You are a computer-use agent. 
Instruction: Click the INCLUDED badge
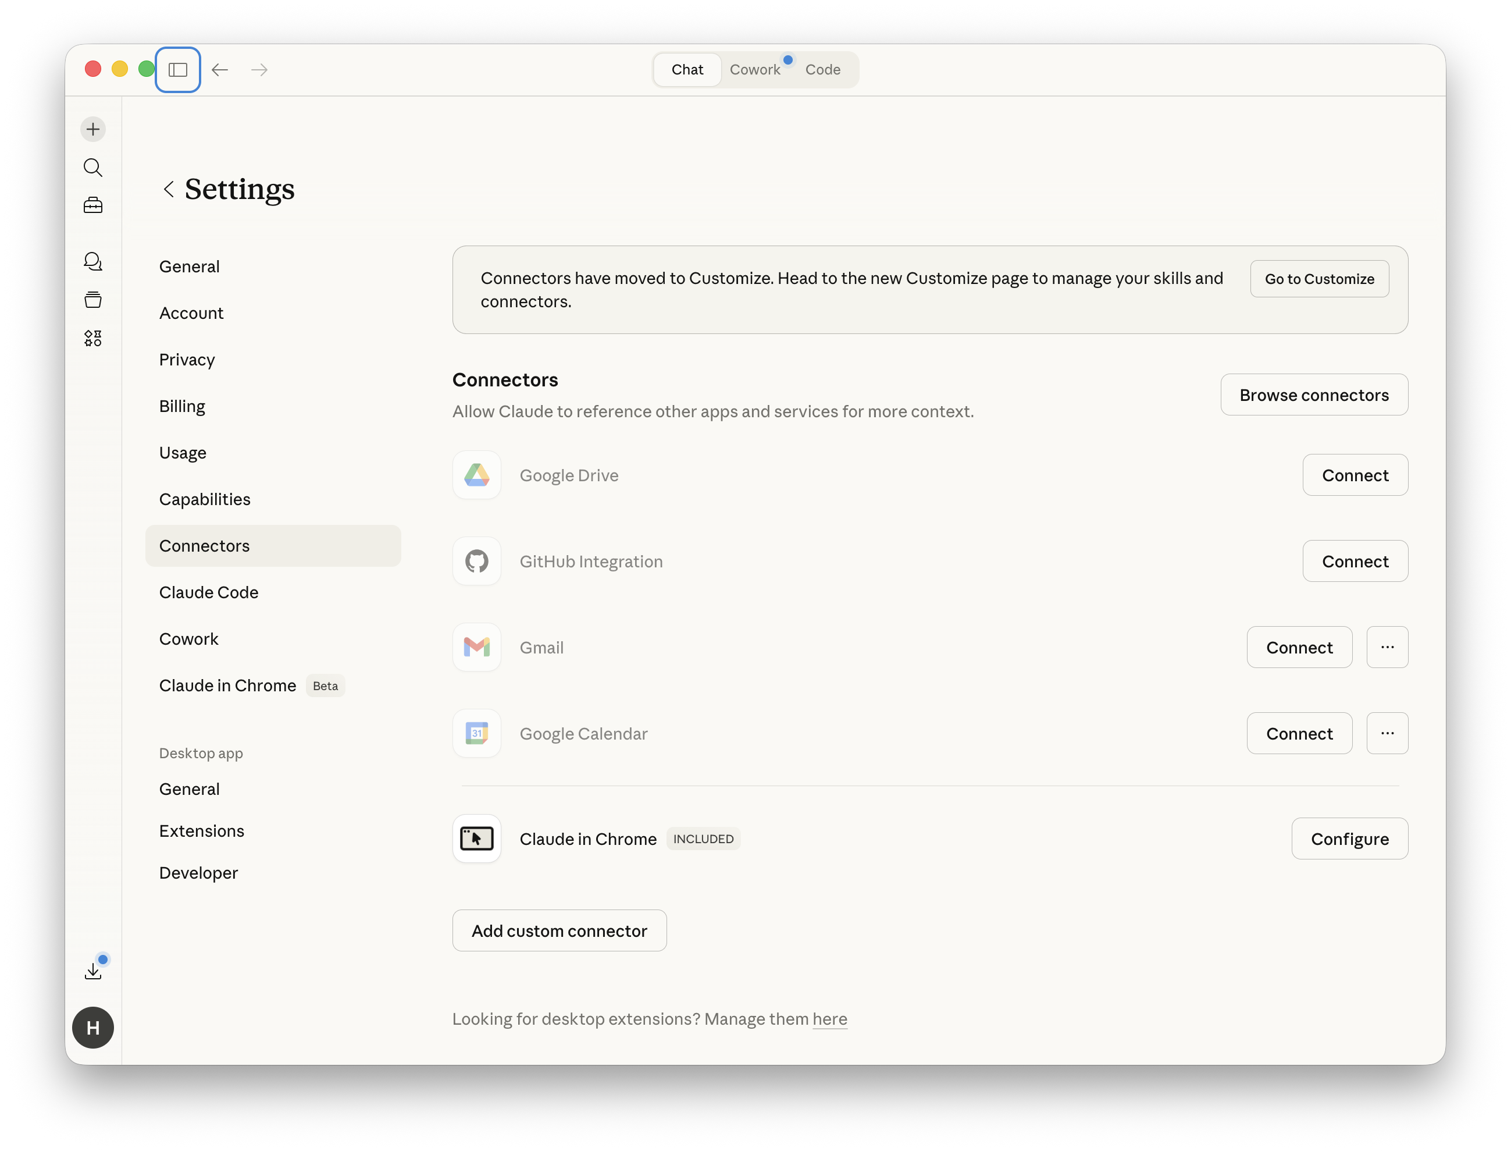pos(703,839)
